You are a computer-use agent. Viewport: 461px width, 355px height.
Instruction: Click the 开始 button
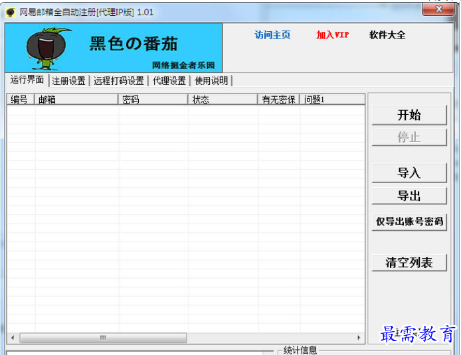409,115
